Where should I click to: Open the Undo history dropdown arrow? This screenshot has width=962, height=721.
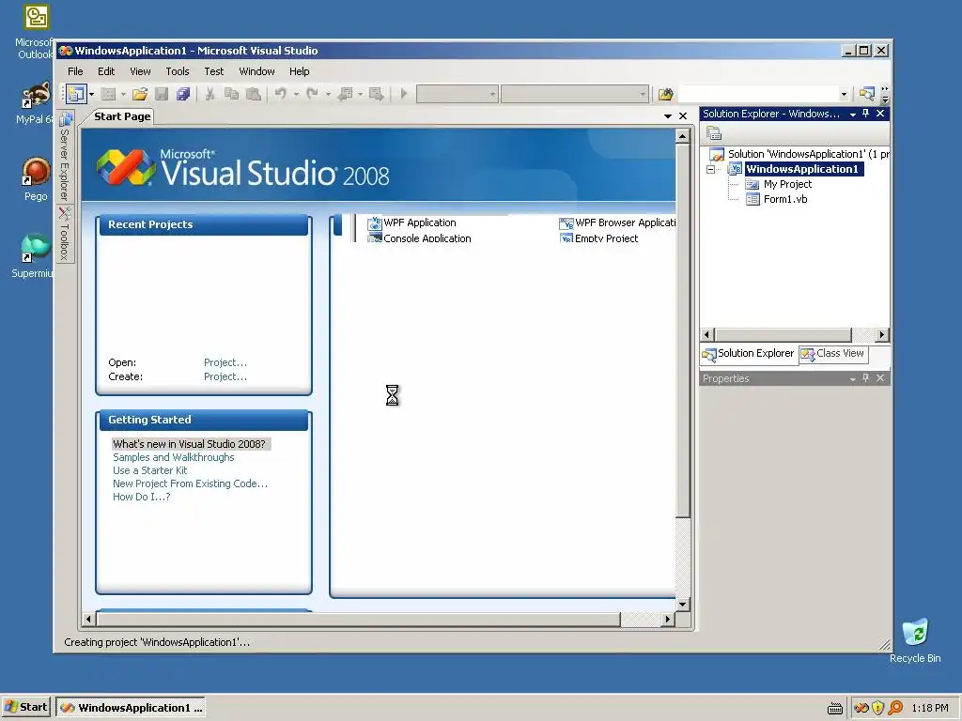[x=296, y=94]
